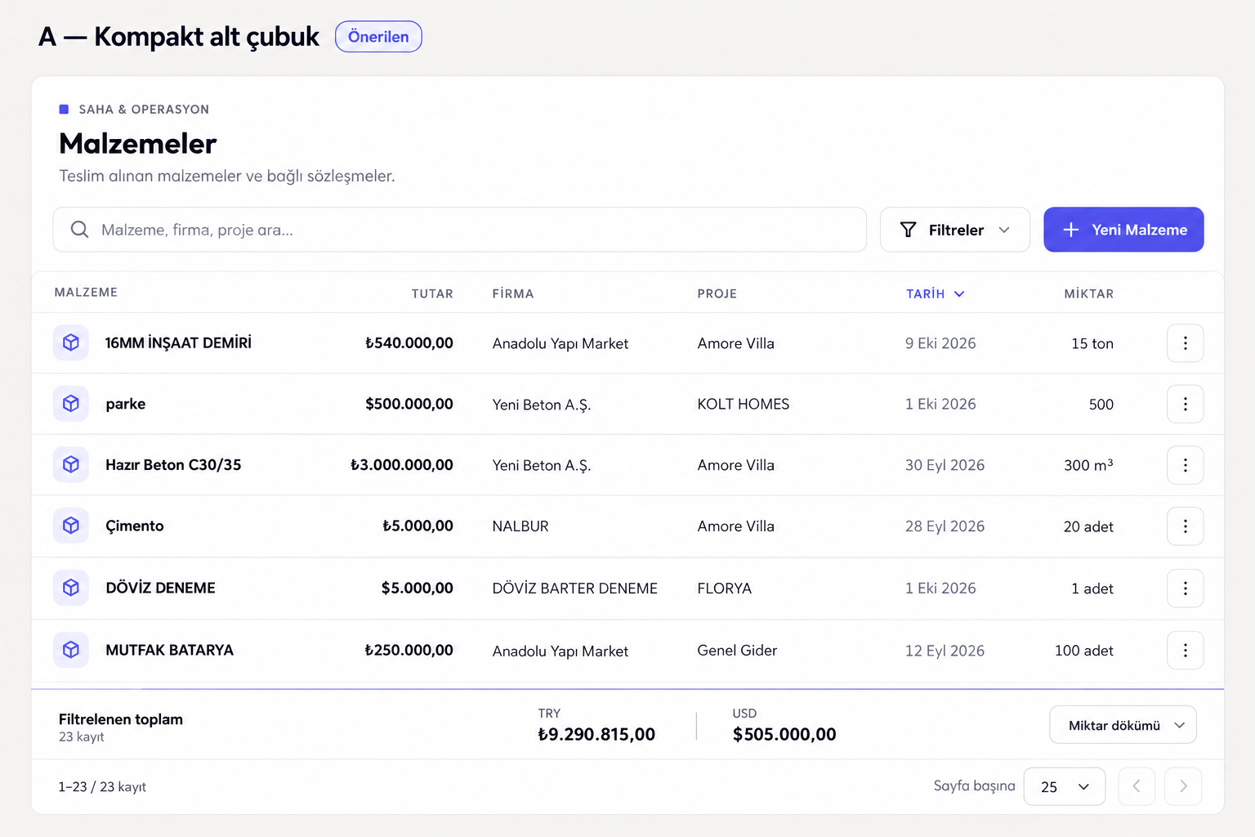Click the date 12 Eyl 2026
The height and width of the screenshot is (837, 1255).
coord(945,651)
